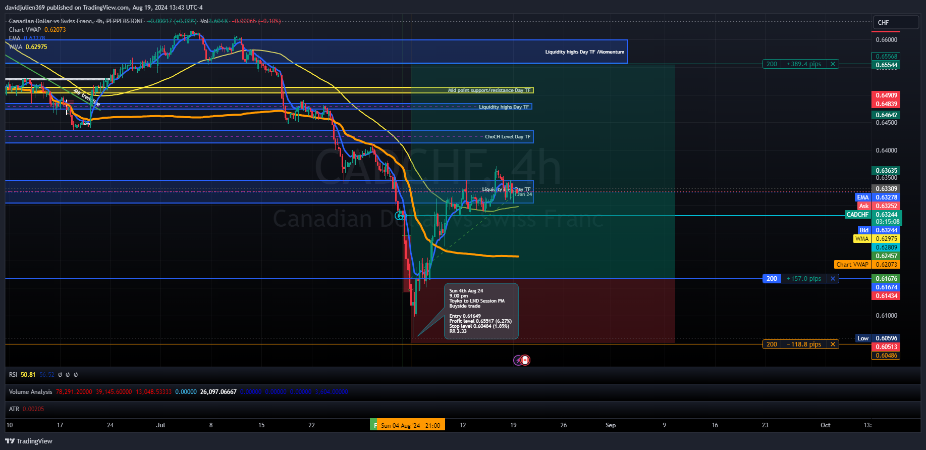Select the ChoCH Level Day TF zone label
Screen dimensions: 926x450
[508, 137]
